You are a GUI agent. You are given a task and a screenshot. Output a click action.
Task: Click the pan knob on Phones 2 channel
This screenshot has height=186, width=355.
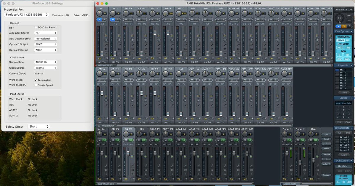pyautogui.click(x=298, y=134)
